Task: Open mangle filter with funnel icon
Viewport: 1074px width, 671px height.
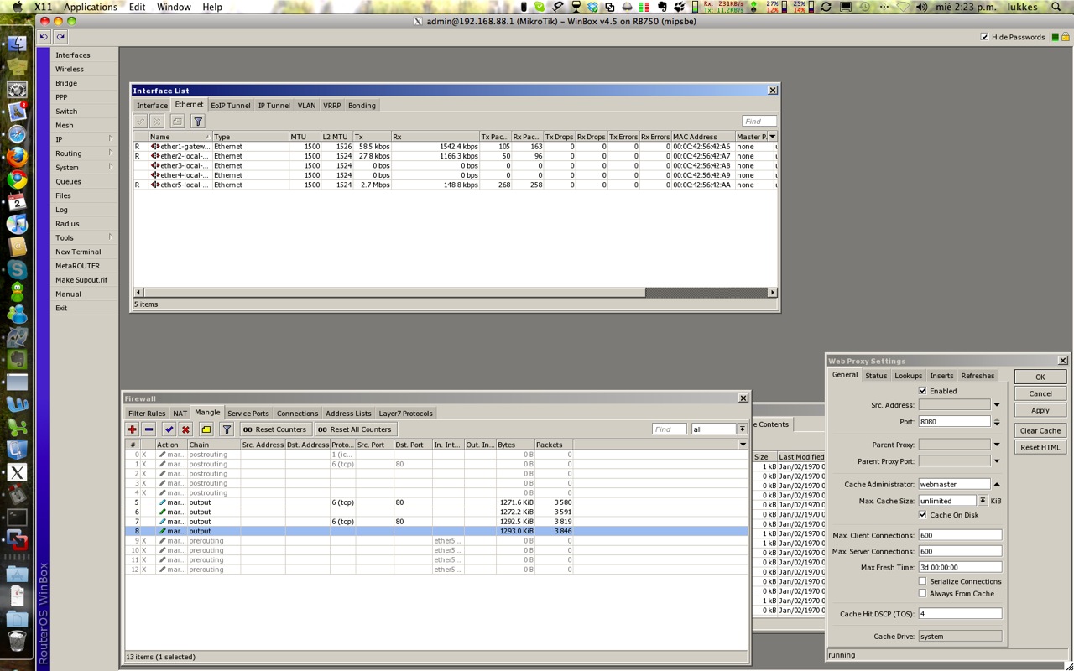Action: [x=227, y=429]
